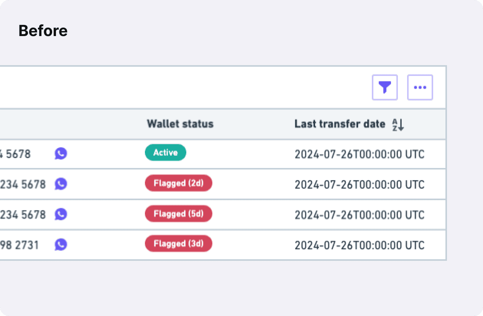This screenshot has width=483, height=316.
Task: Select the Wallet status column header
Action: tap(180, 124)
